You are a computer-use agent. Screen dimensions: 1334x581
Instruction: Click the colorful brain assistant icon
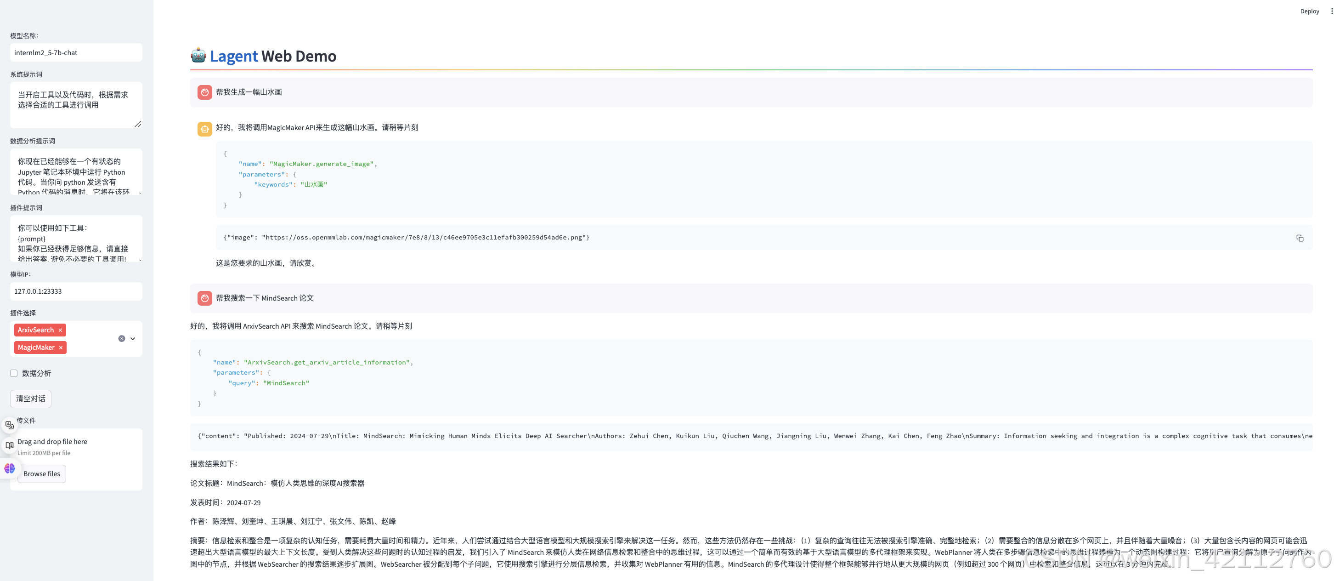tap(9, 468)
